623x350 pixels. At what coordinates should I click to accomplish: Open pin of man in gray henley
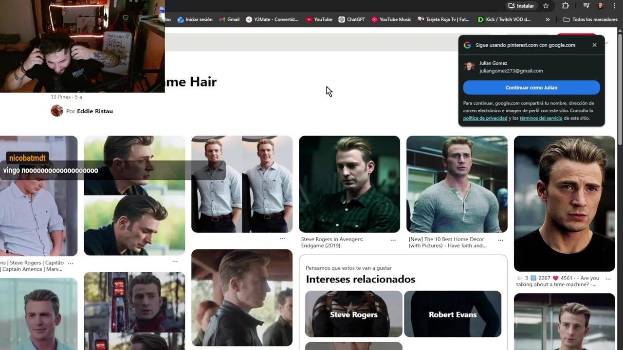(457, 184)
